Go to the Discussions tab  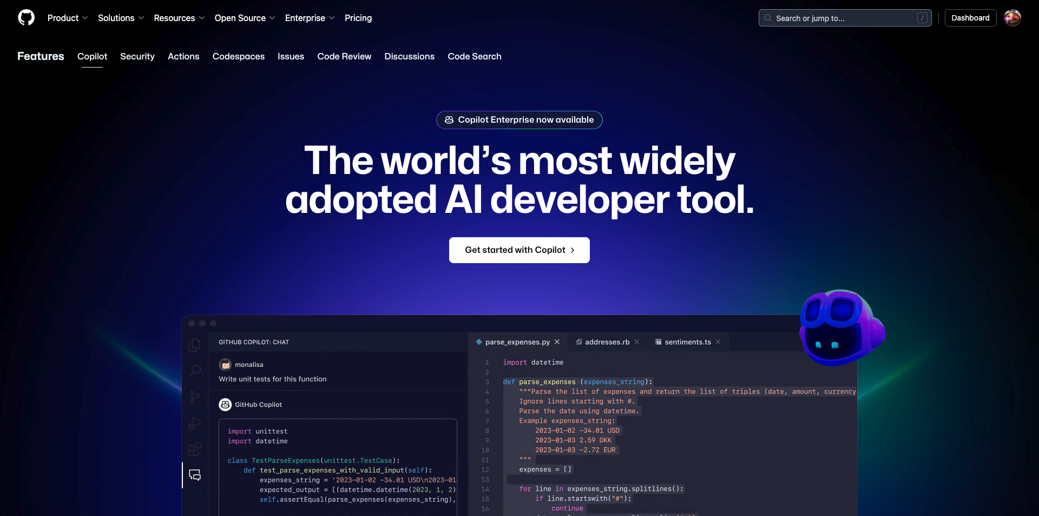(410, 56)
